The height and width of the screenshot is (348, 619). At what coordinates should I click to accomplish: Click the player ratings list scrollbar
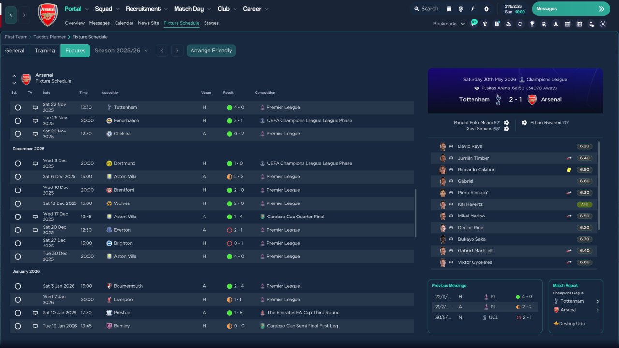pyautogui.click(x=599, y=186)
